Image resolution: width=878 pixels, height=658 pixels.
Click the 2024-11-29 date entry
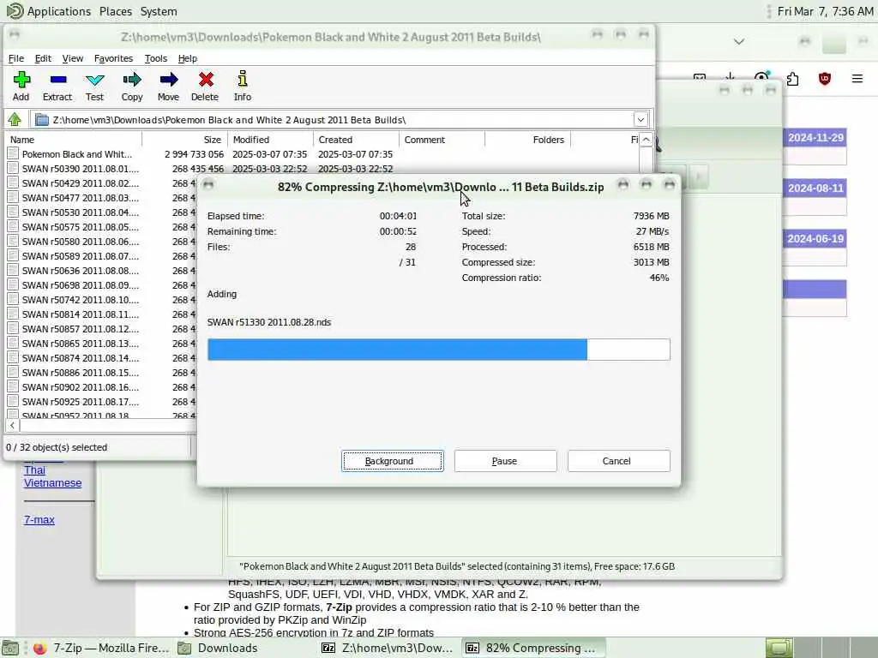point(815,138)
